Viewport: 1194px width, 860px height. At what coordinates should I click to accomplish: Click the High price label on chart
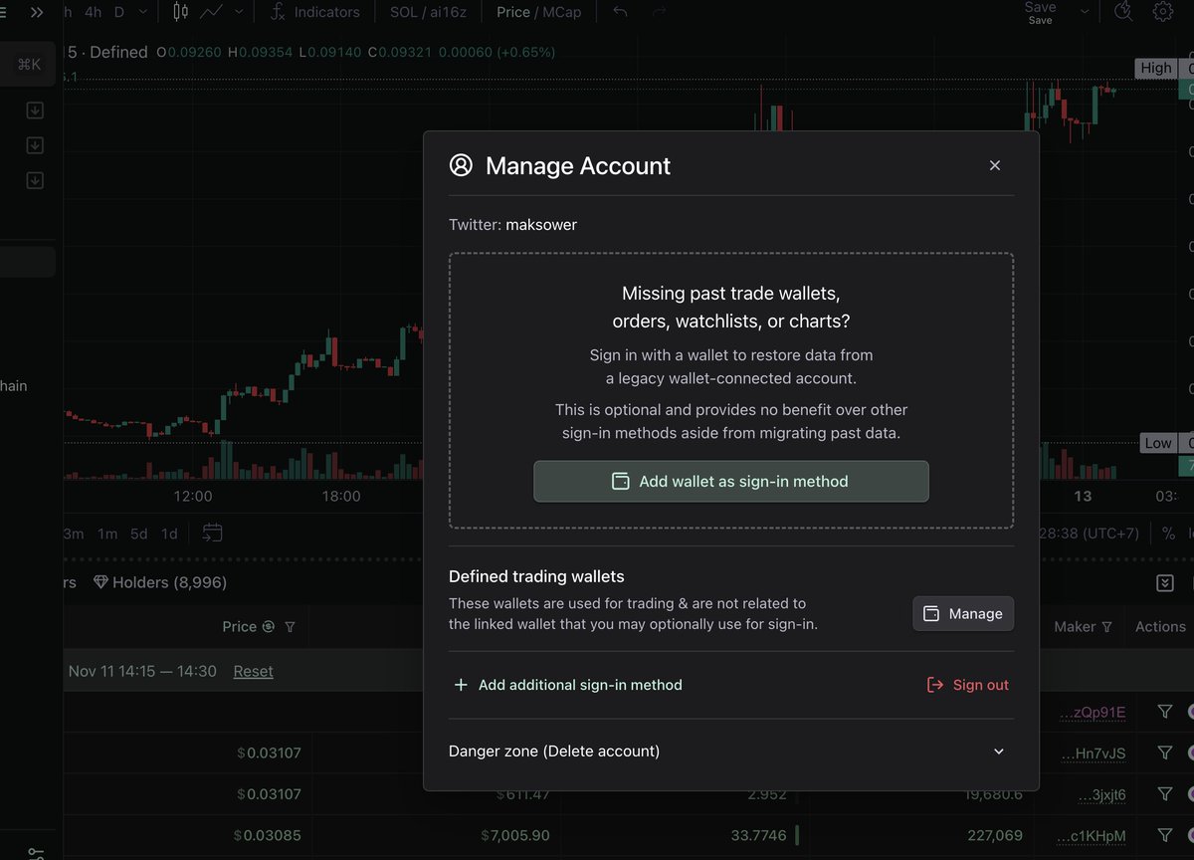click(x=1156, y=68)
